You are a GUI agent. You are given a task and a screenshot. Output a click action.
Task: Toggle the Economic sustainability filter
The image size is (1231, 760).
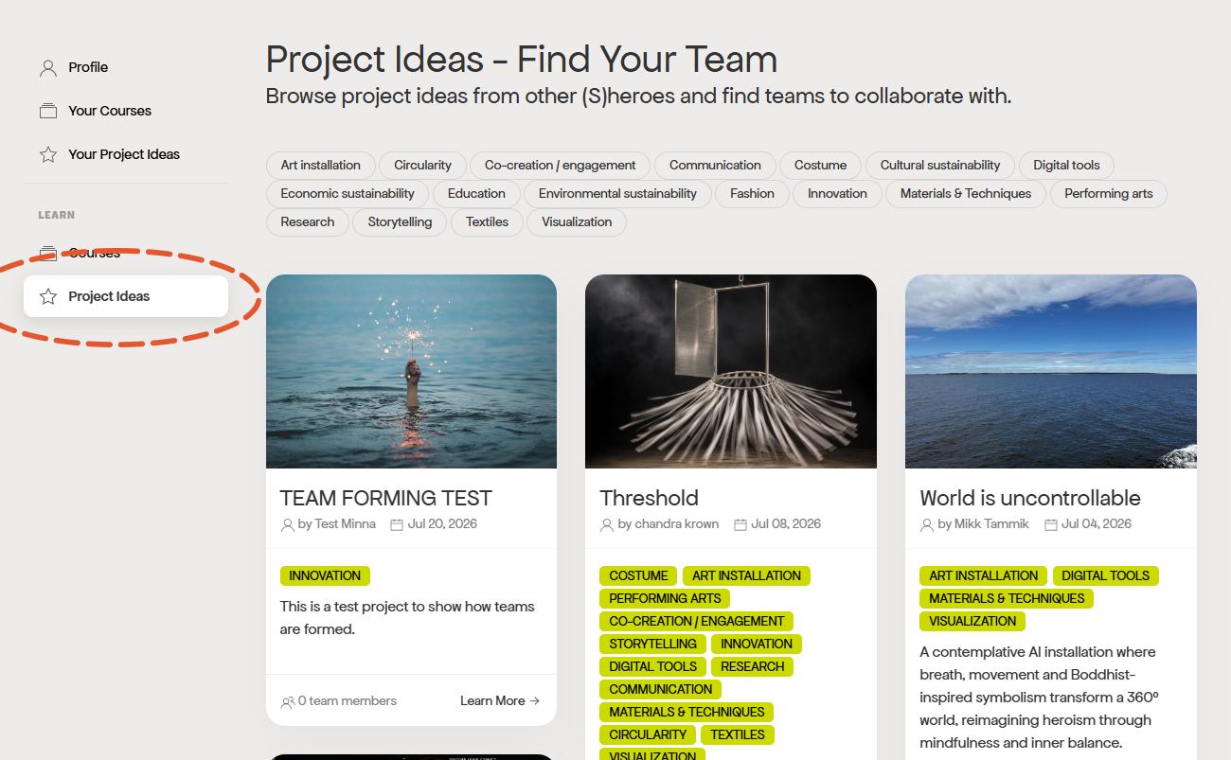[x=348, y=193]
